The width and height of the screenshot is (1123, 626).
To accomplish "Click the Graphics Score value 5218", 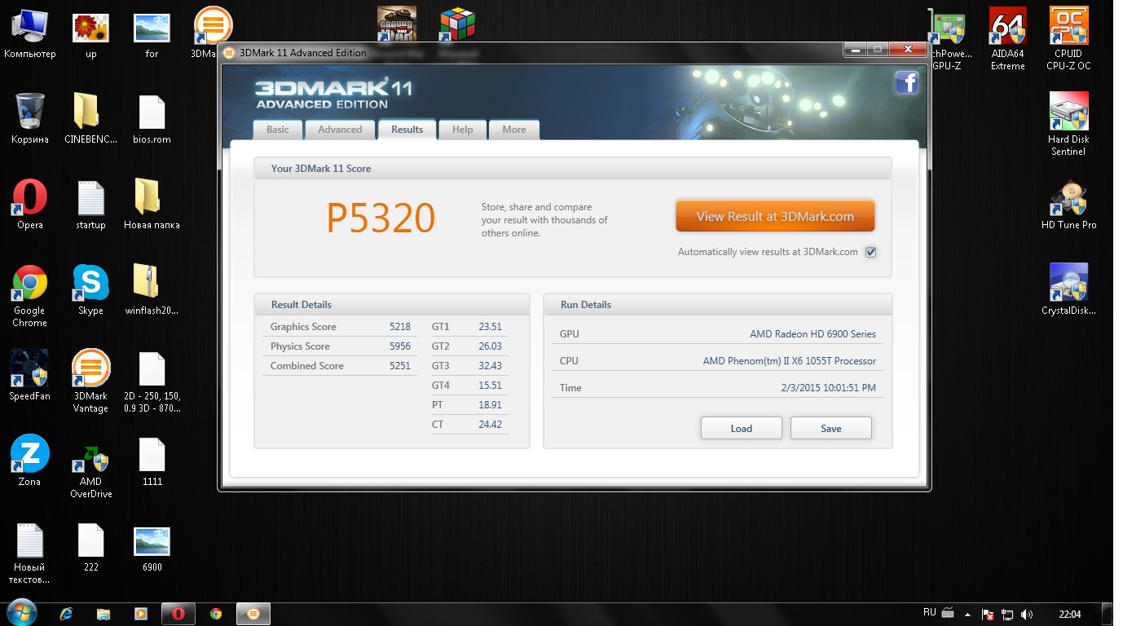I will (x=400, y=327).
